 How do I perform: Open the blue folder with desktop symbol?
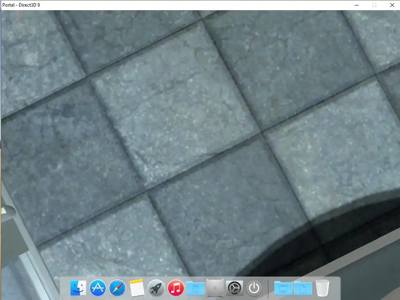point(283,288)
